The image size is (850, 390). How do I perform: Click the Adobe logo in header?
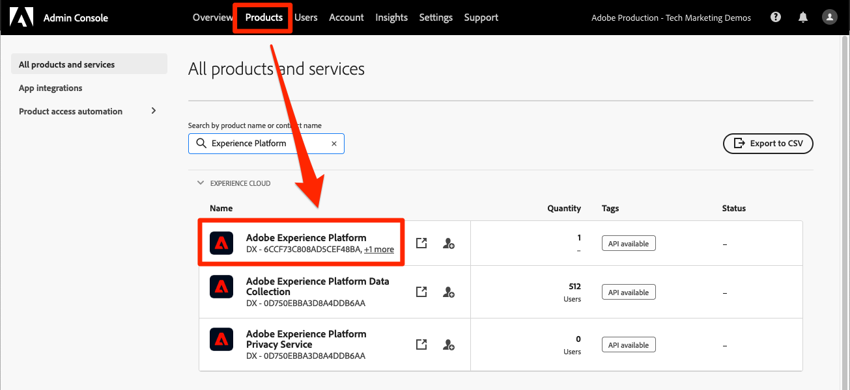tap(21, 18)
